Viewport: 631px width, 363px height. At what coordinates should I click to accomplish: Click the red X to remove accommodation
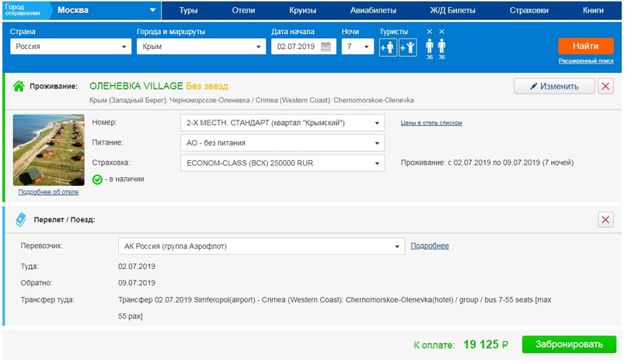(x=606, y=86)
